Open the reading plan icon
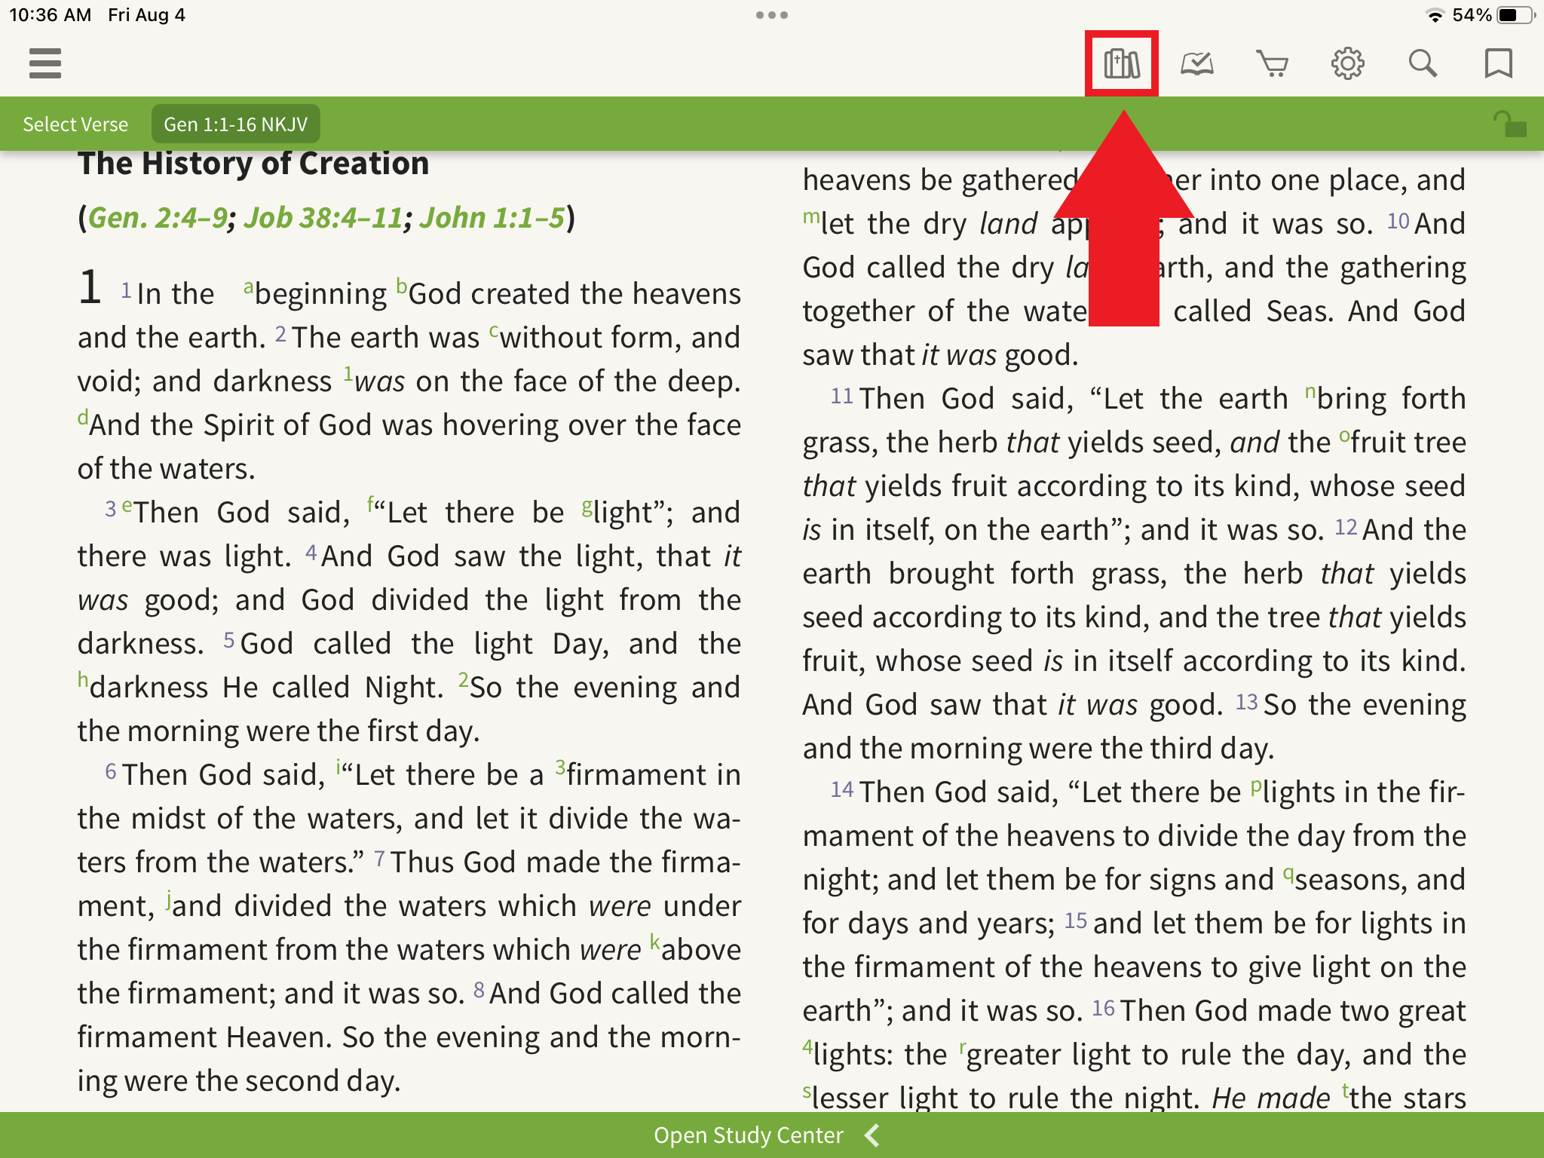Image resolution: width=1544 pixels, height=1158 pixels. 1197,63
